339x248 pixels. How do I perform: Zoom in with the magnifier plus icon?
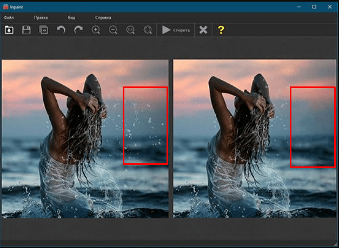coord(96,30)
